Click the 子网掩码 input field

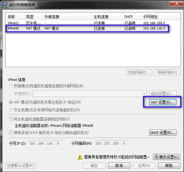[x=112, y=143]
